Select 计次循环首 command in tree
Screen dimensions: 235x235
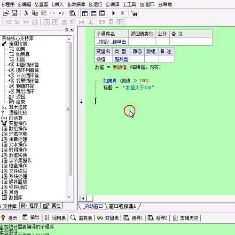coord(27,76)
